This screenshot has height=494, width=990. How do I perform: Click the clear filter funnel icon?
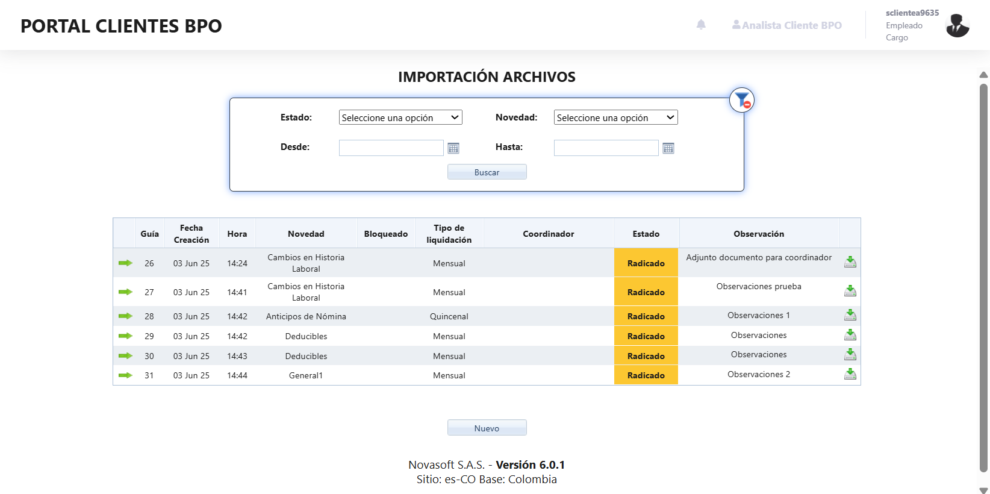[x=742, y=100]
